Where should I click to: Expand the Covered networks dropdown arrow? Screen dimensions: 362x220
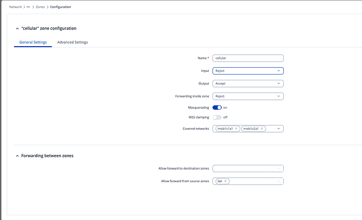(278, 129)
